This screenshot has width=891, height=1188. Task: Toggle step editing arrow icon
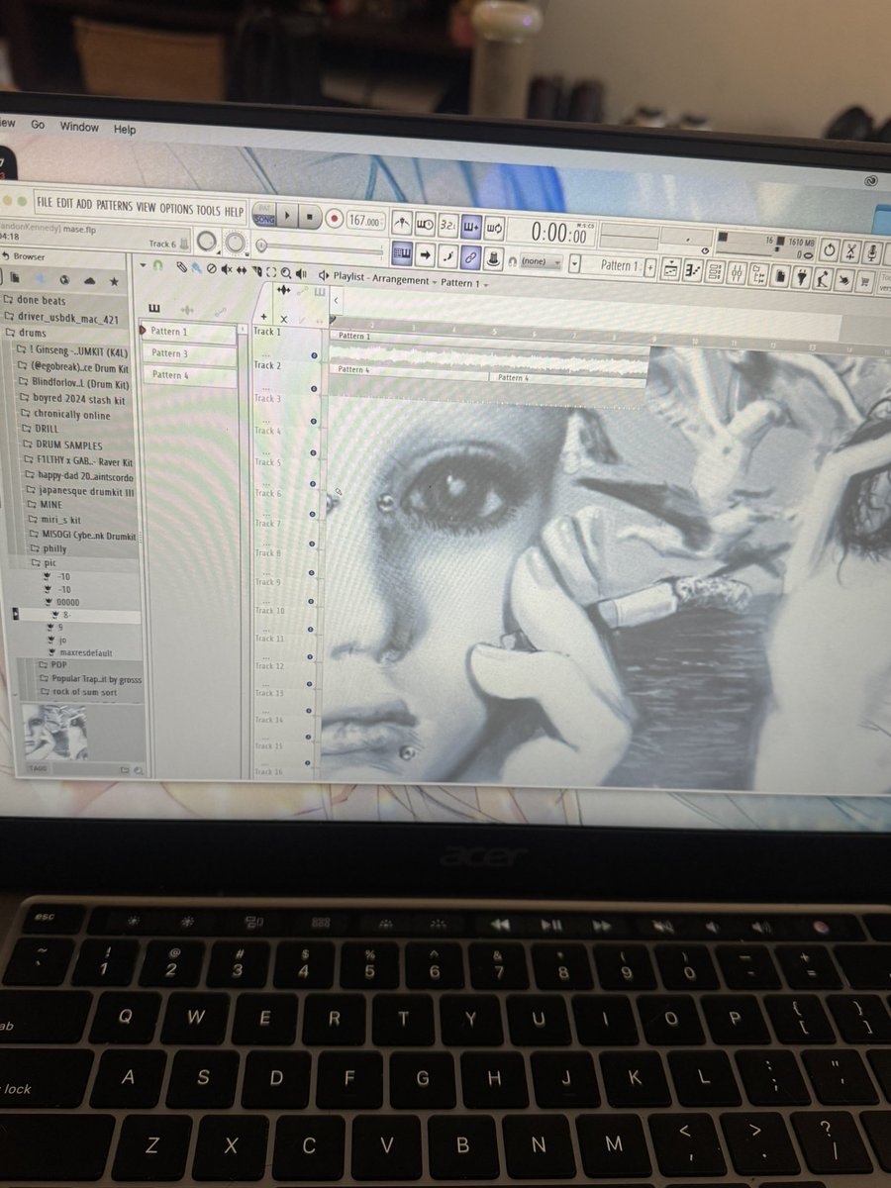point(425,255)
